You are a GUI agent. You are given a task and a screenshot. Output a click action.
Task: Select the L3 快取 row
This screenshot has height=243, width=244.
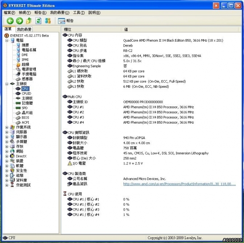coord(151,87)
